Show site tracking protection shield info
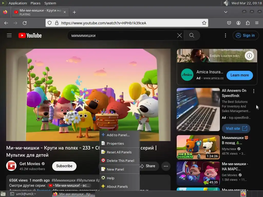263x197 pixels. [50, 23]
